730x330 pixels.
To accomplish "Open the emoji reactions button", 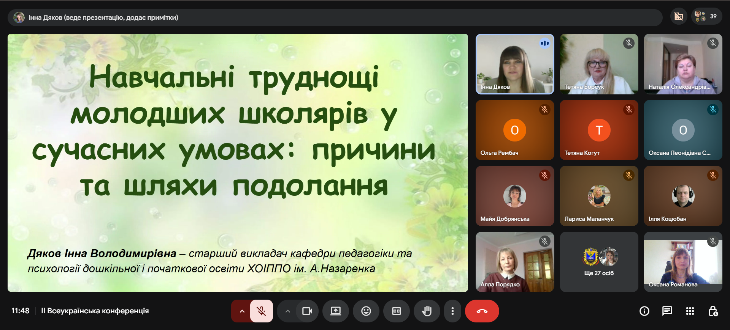I will tap(366, 311).
